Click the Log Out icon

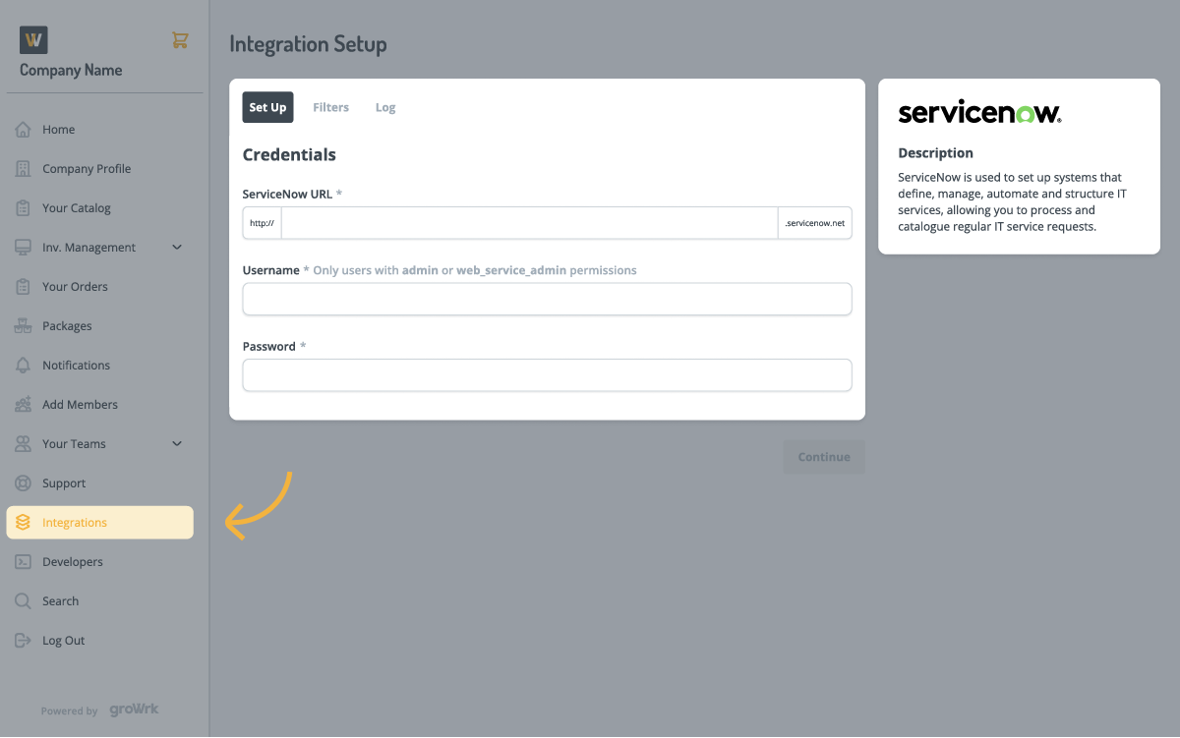(x=22, y=640)
